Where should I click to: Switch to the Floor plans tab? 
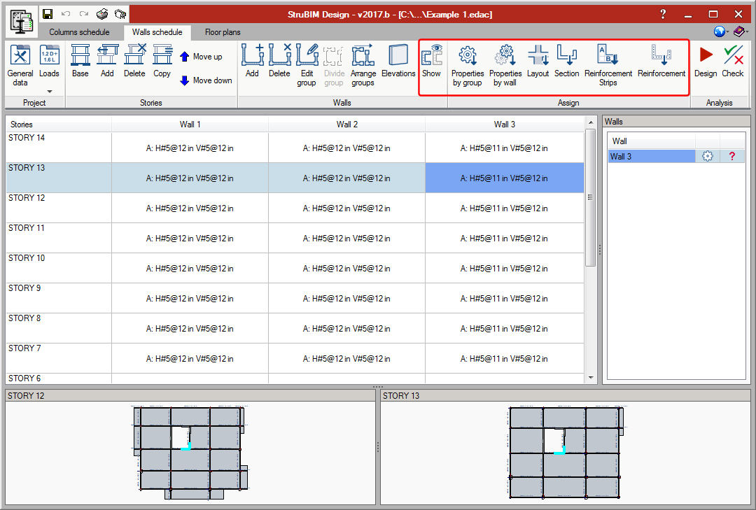click(223, 32)
